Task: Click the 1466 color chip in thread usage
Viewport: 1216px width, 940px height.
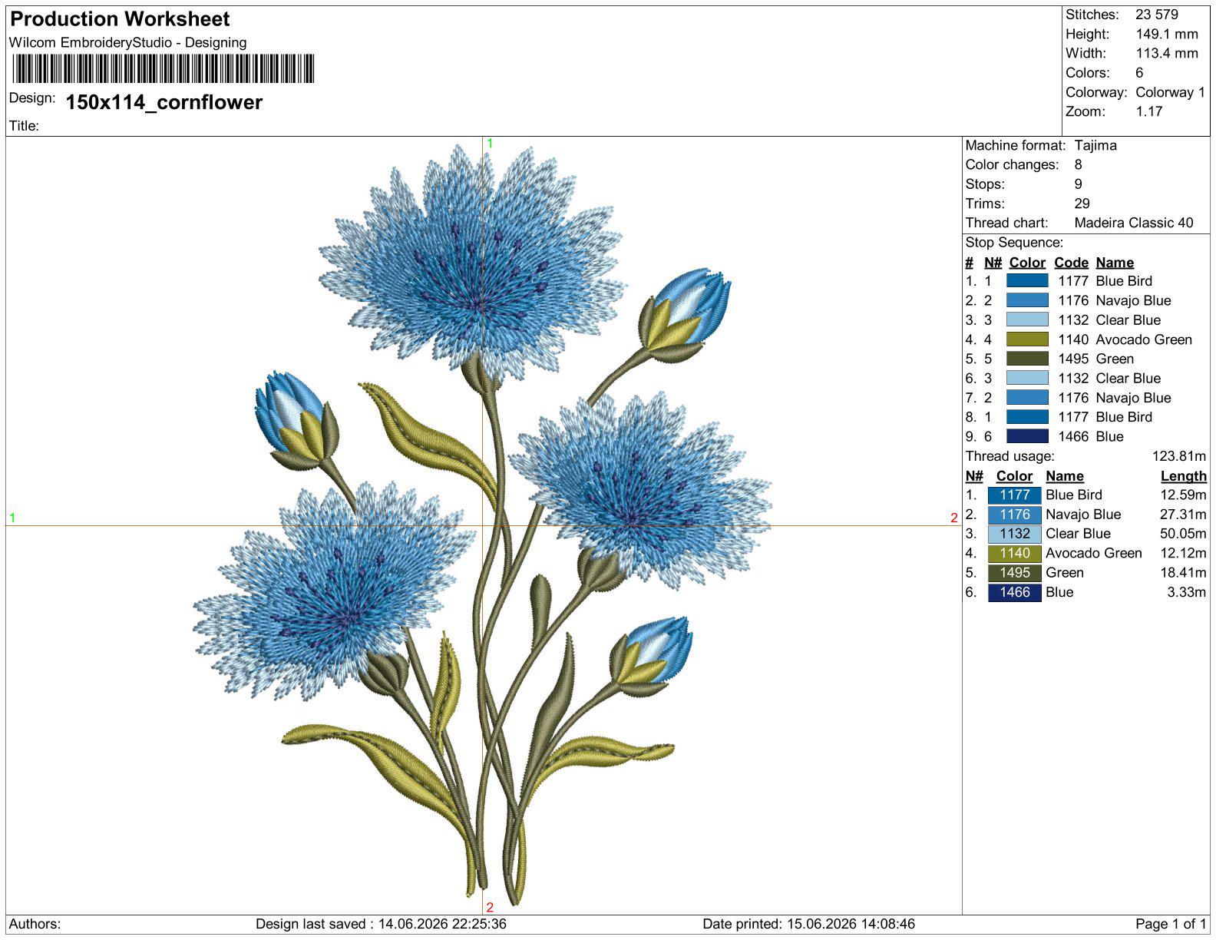Action: 1014,592
